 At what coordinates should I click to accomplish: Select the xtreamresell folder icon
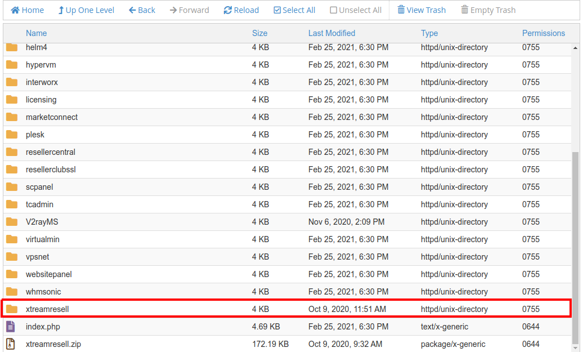click(x=12, y=309)
